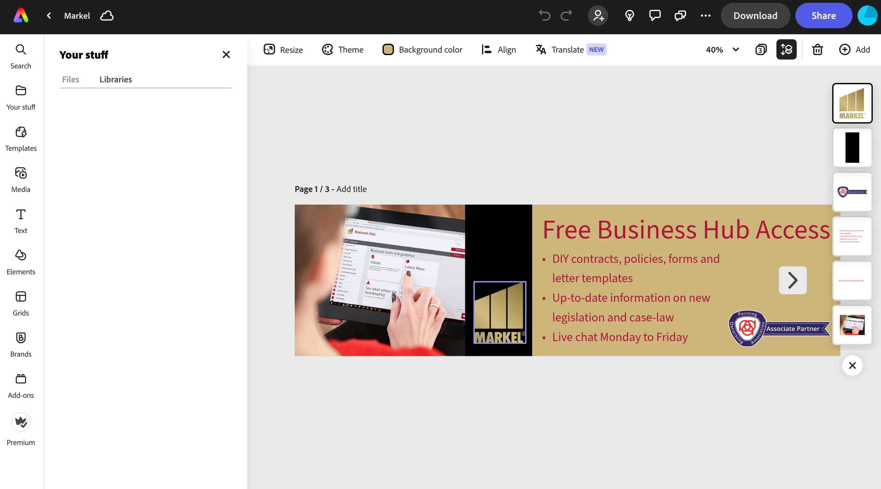Open the Elements panel
881x489 pixels.
21,262
